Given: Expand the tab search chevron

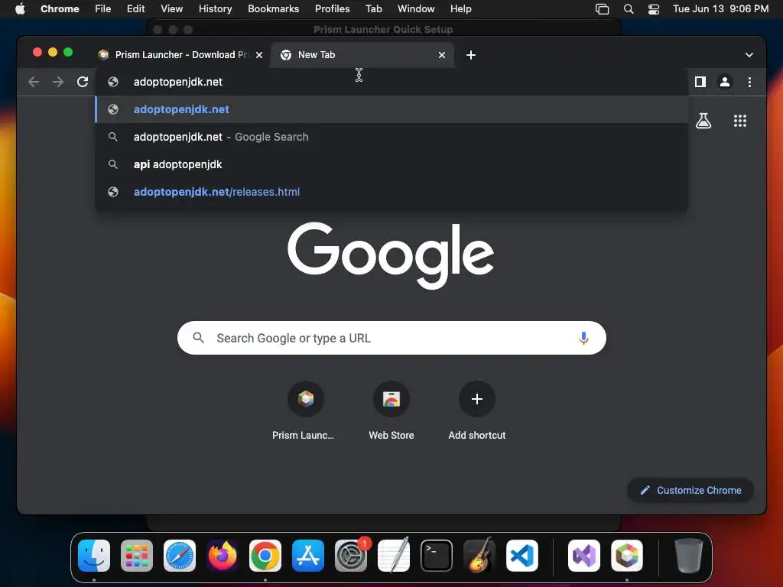Looking at the screenshot, I should 749,55.
